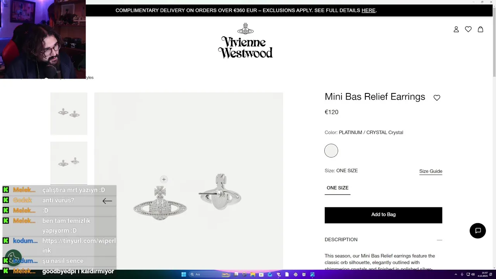Open the wishlist heart in header
The width and height of the screenshot is (496, 279).
[468, 29]
